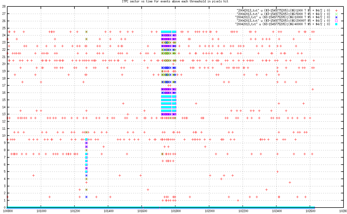Viewport: 347px width, 214px height.
Task: Click y-axis tick label 9
Action: pos(5,143)
